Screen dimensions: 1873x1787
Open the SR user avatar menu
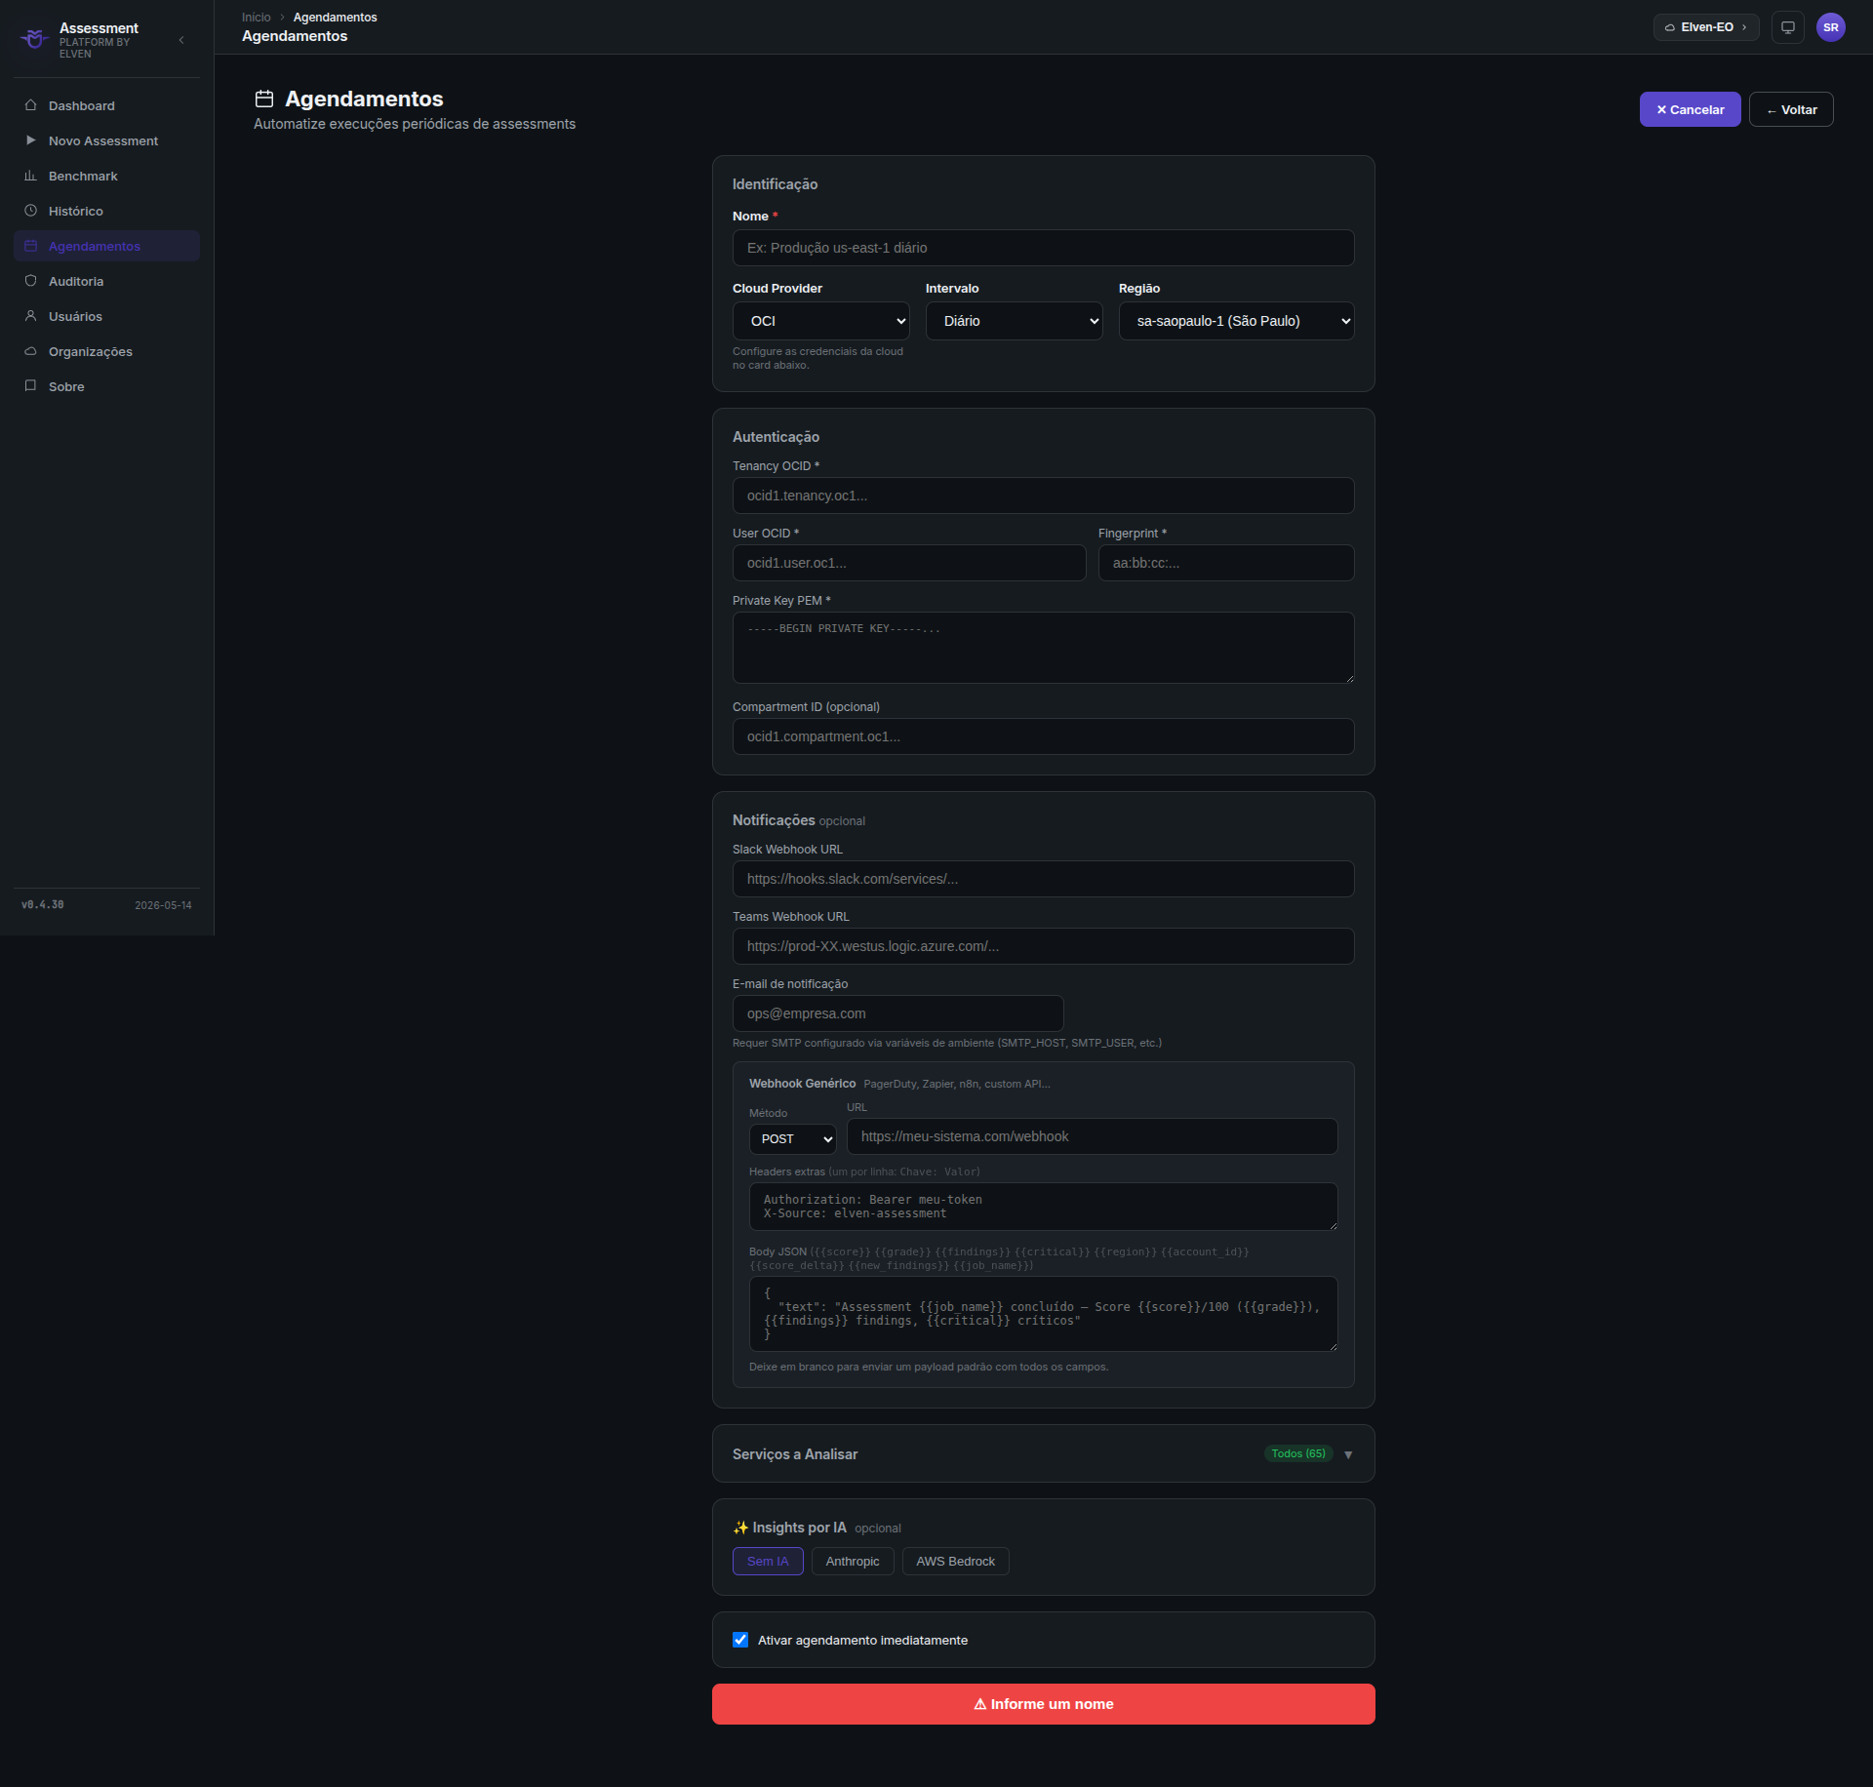tap(1831, 27)
